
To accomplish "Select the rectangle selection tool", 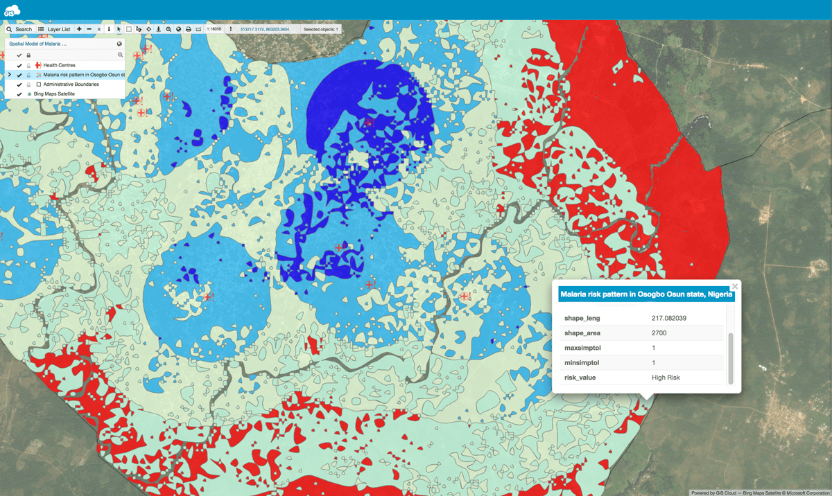I will pyautogui.click(x=128, y=29).
